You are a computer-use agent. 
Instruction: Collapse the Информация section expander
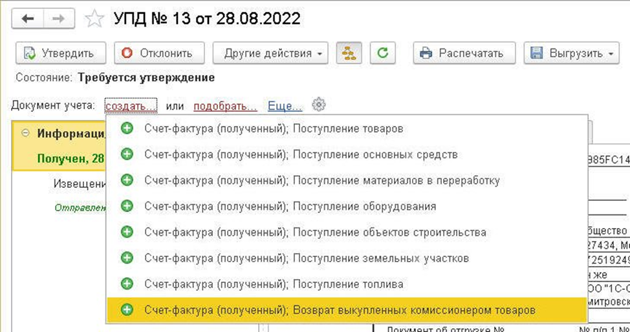coord(25,134)
